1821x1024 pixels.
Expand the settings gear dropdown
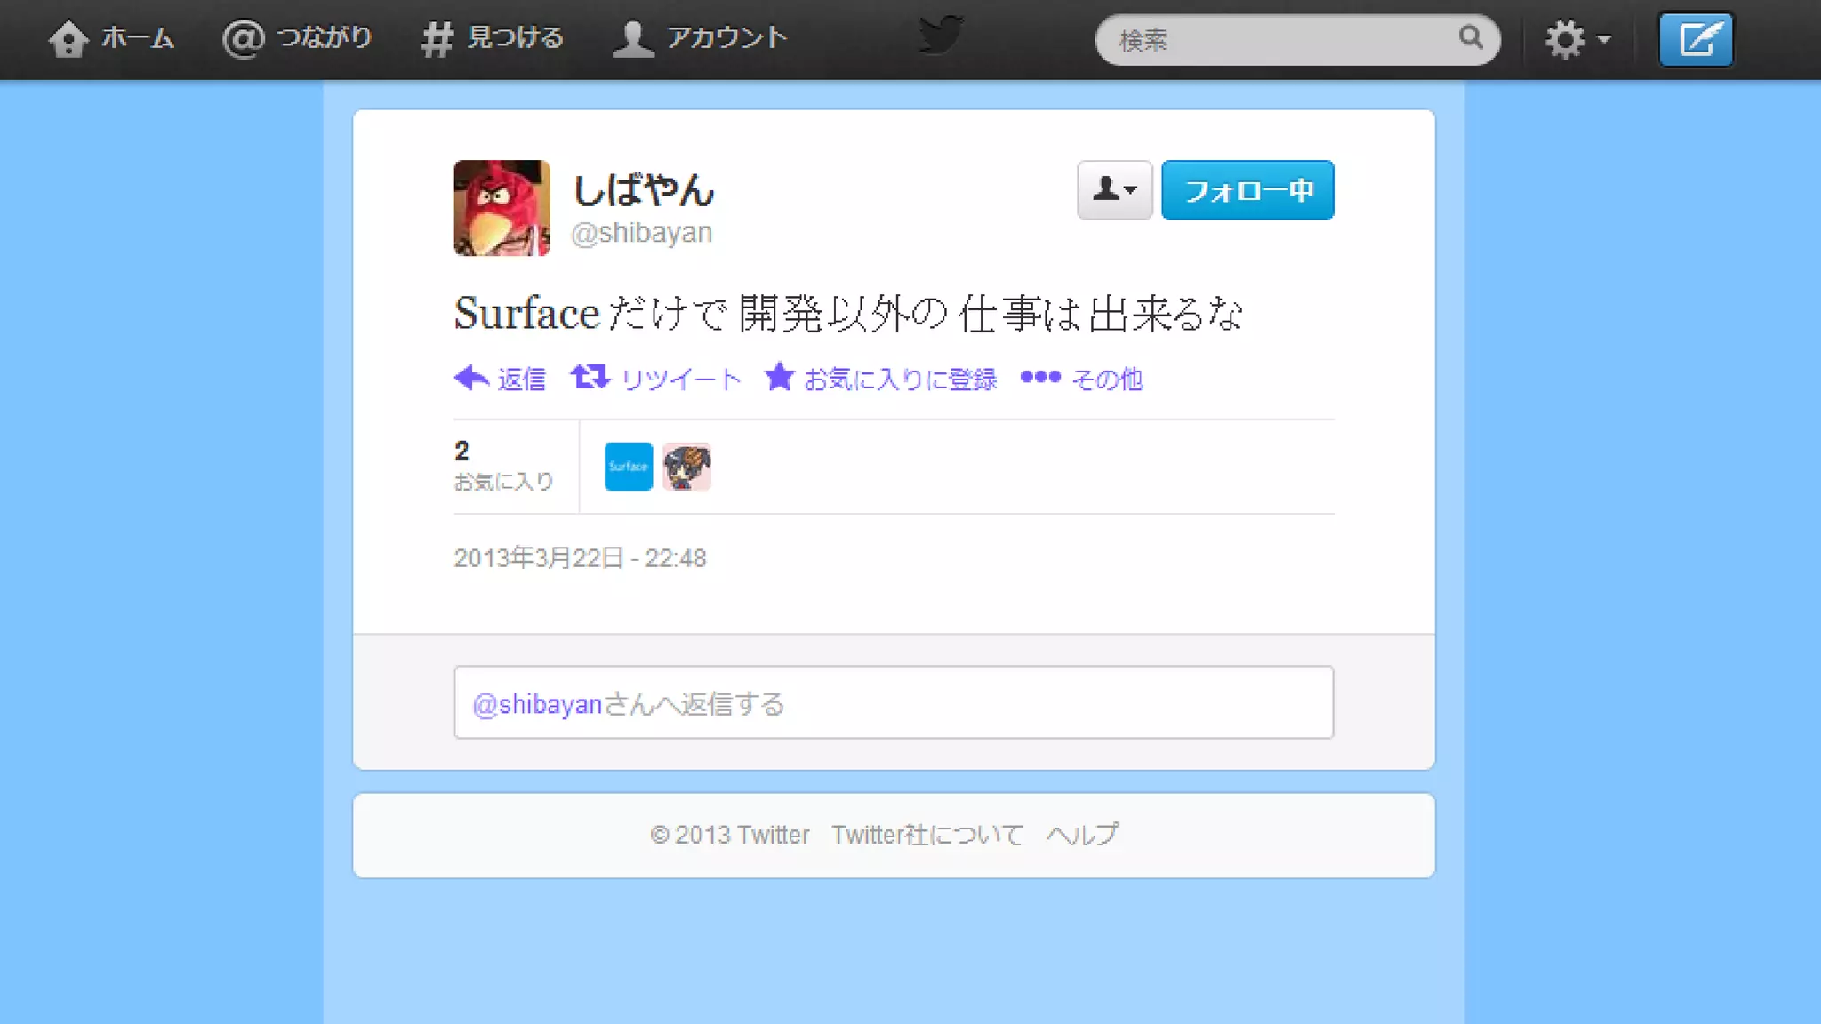[1577, 40]
